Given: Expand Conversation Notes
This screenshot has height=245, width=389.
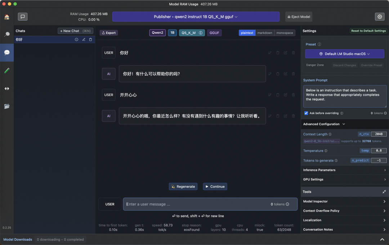Looking at the screenshot, I should click(x=344, y=230).
